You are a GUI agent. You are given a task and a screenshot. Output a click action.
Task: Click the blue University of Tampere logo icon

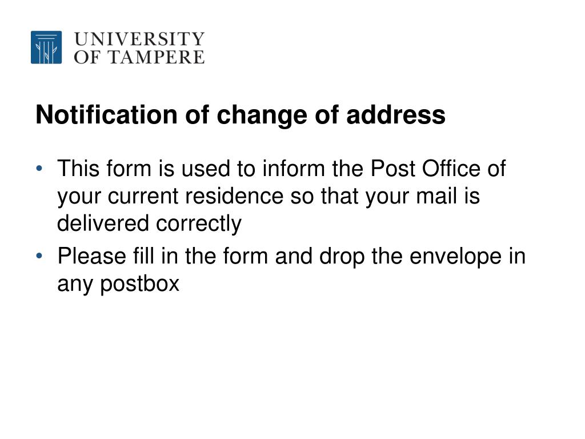(x=46, y=47)
